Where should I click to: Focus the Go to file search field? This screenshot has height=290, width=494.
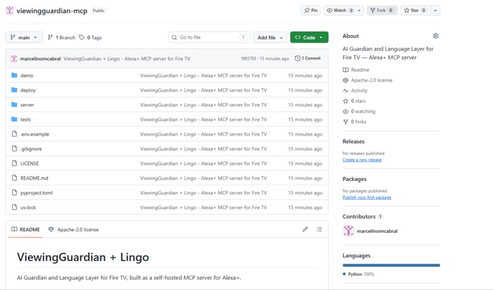(x=209, y=37)
